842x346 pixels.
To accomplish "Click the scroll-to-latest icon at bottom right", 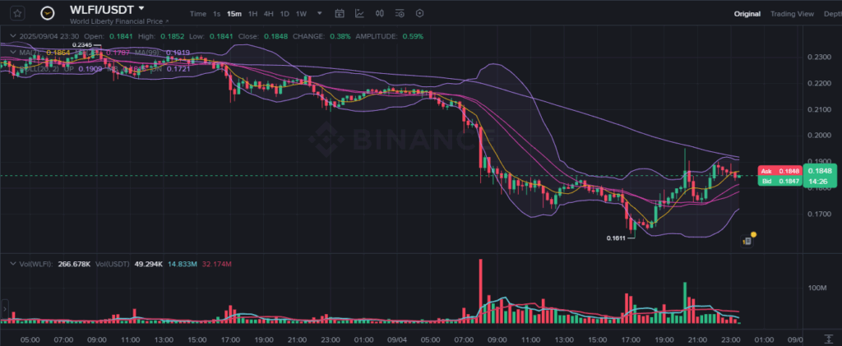I will pyautogui.click(x=827, y=337).
